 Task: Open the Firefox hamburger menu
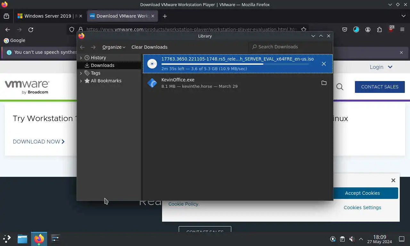[x=402, y=29]
